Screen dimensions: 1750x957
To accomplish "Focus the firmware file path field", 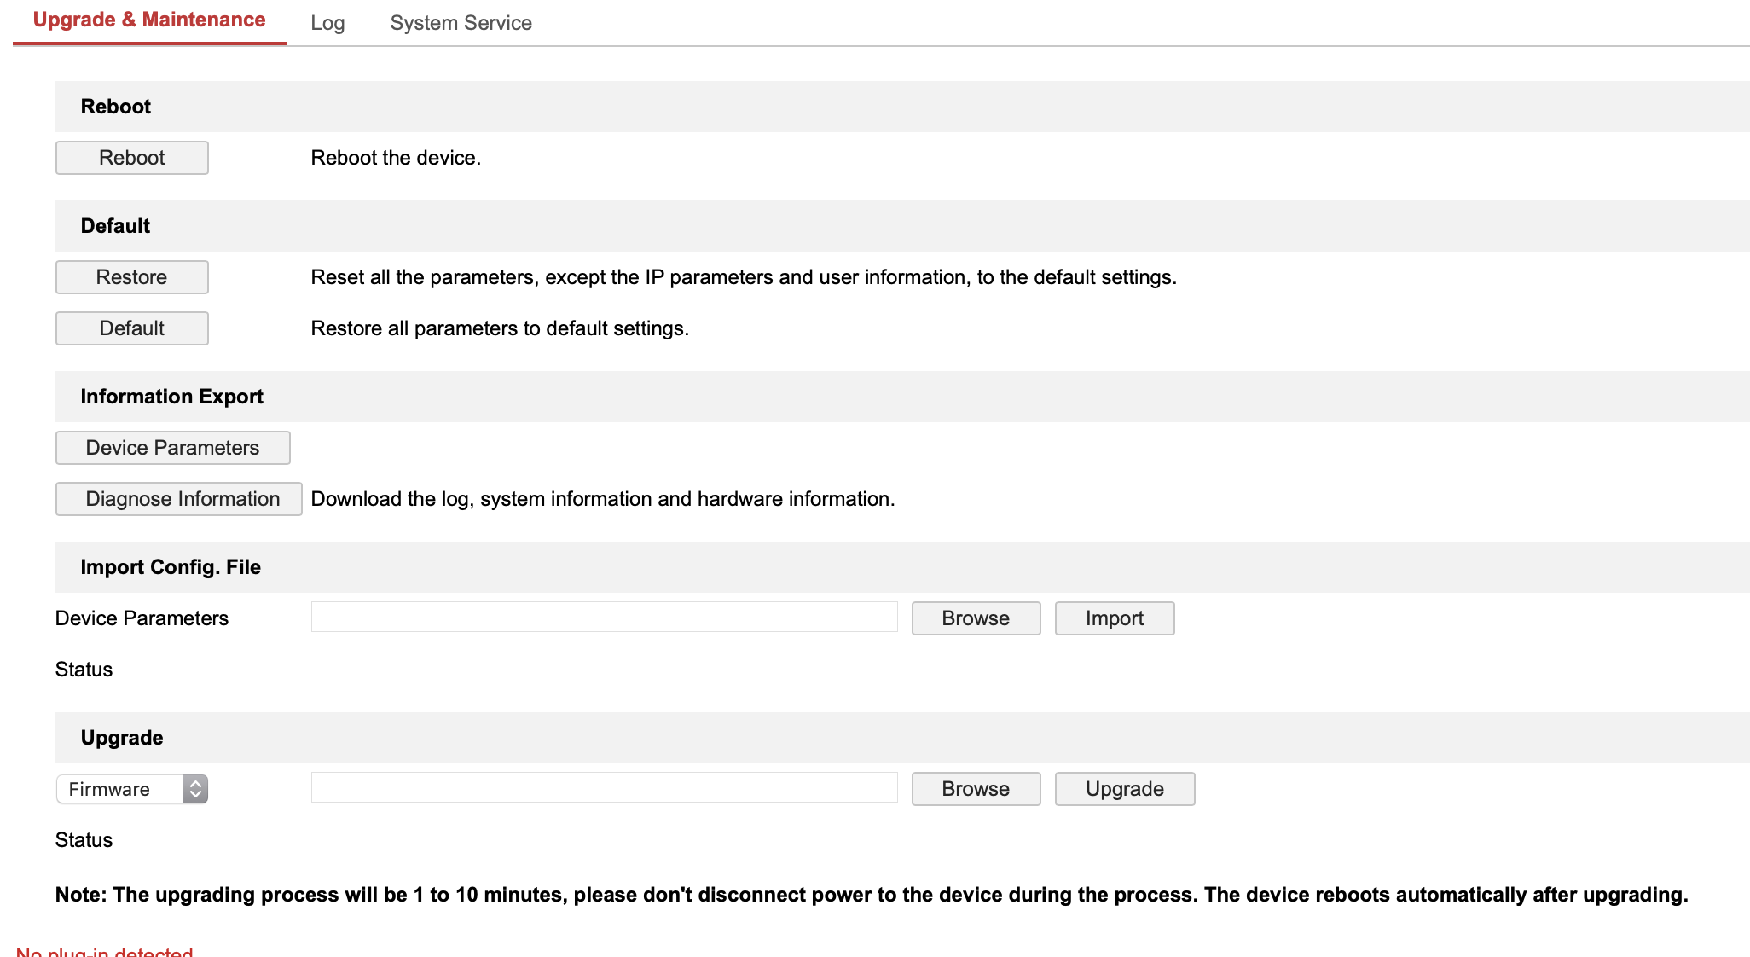I will click(x=604, y=787).
